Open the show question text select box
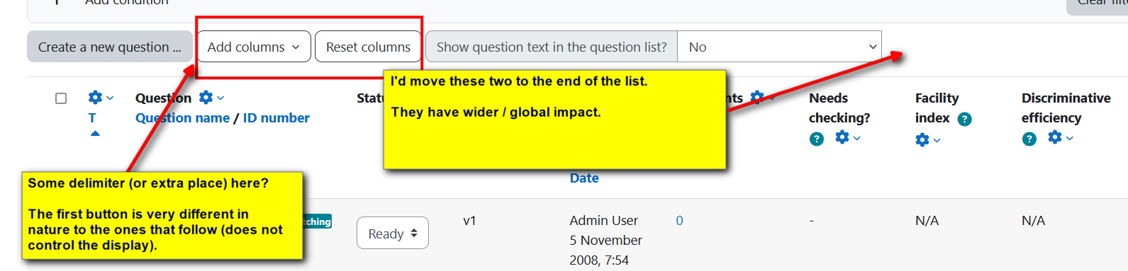The height and width of the screenshot is (271, 1128). coord(779,47)
